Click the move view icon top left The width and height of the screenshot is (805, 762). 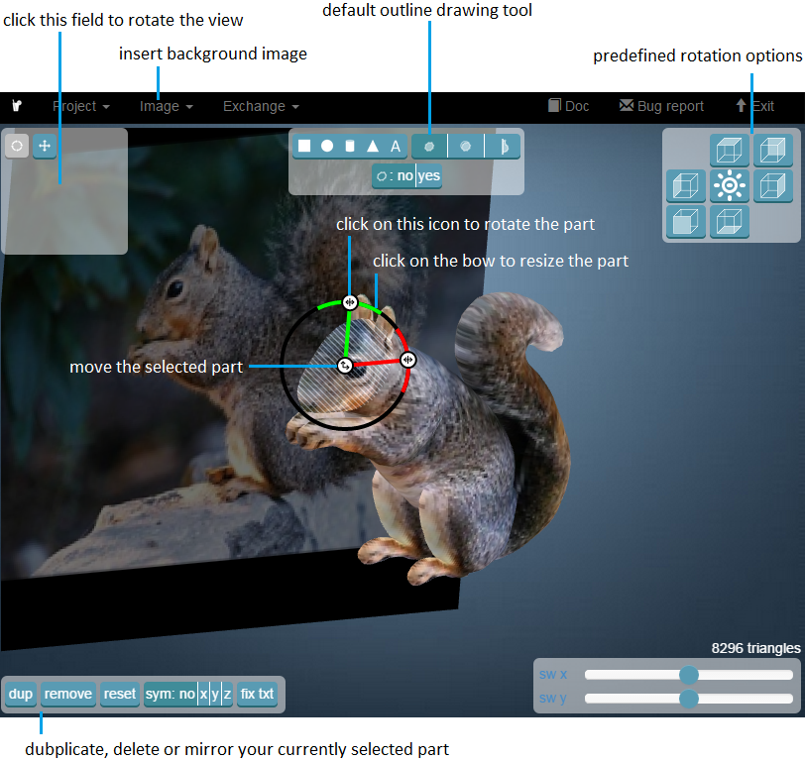click(x=44, y=147)
